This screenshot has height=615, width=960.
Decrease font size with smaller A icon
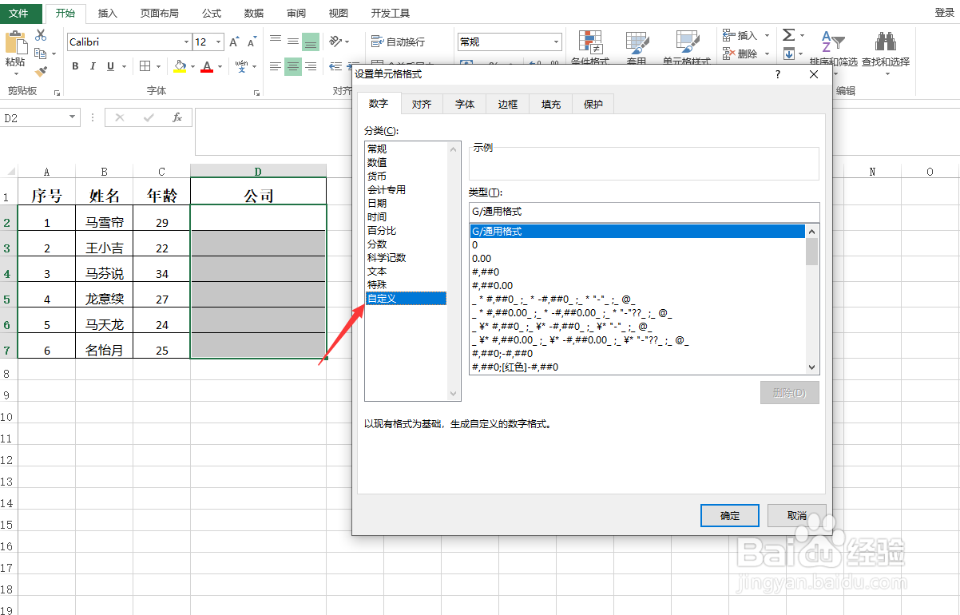252,42
